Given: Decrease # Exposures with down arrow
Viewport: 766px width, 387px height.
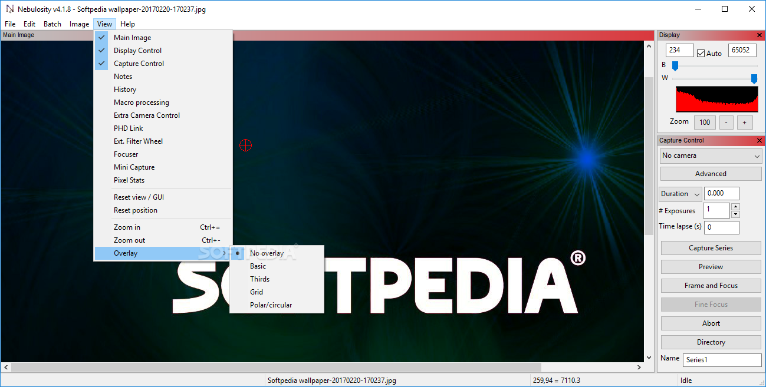Looking at the screenshot, I should click(735, 214).
